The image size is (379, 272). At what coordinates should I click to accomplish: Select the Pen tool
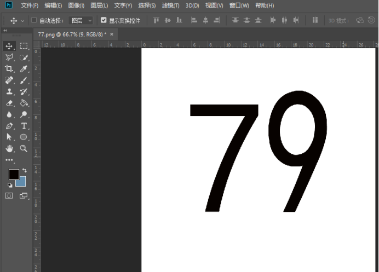(x=9, y=126)
